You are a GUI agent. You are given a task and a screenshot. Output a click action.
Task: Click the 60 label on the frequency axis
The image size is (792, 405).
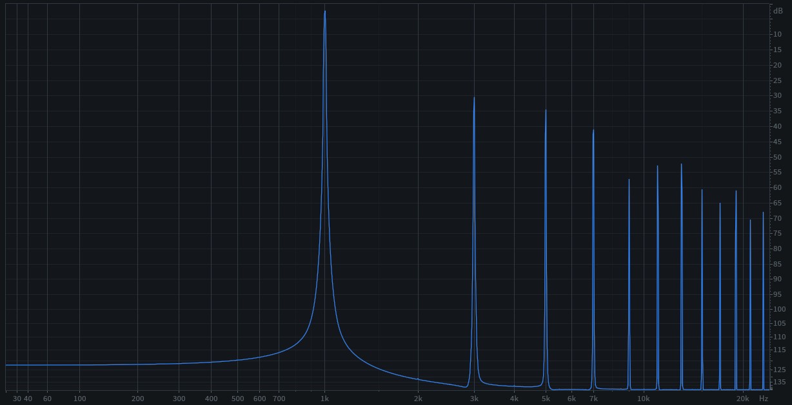point(47,399)
